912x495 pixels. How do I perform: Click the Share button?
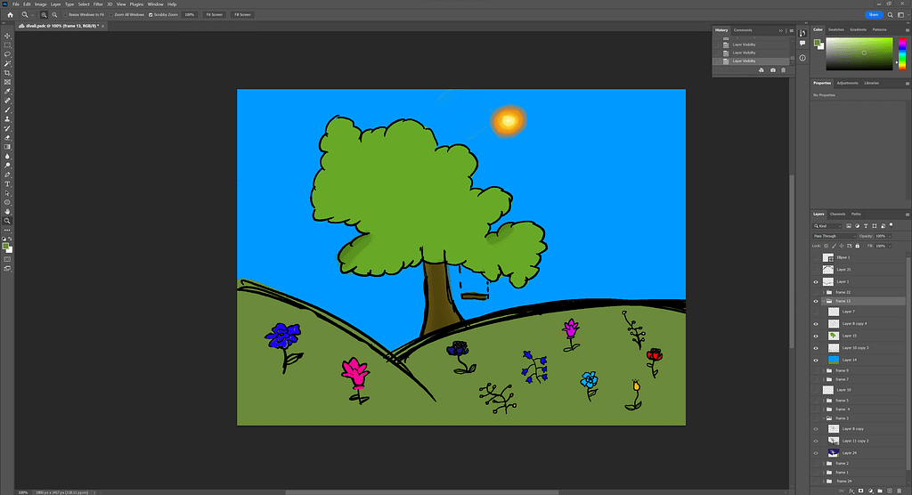873,14
